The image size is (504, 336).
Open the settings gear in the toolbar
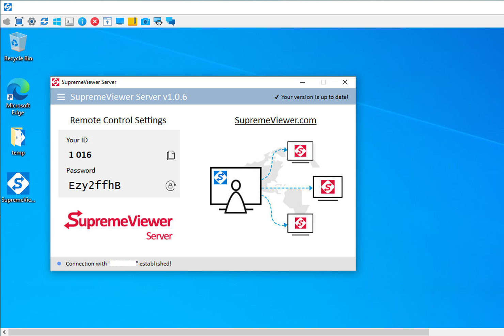[32, 22]
